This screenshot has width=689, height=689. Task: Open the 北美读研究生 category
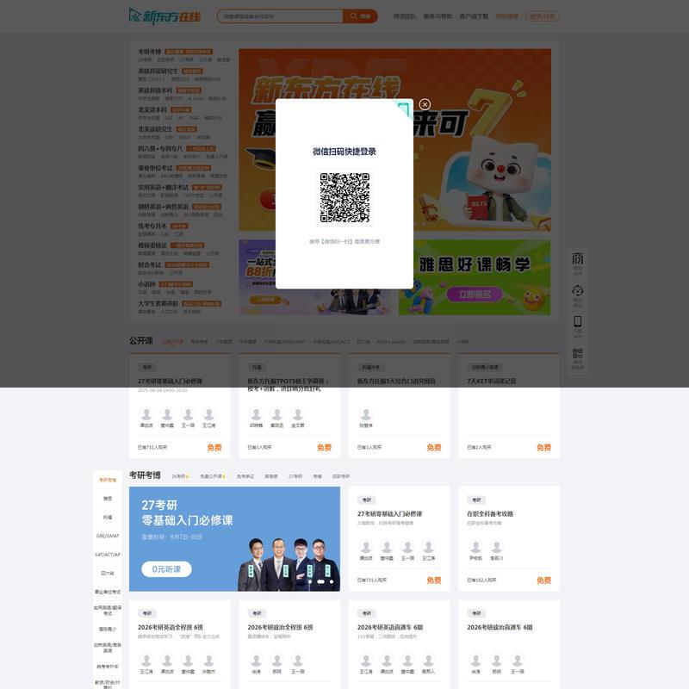155,129
